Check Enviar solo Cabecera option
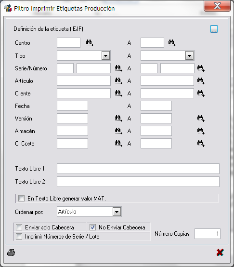This screenshot has width=234, height=267. click(x=19, y=227)
